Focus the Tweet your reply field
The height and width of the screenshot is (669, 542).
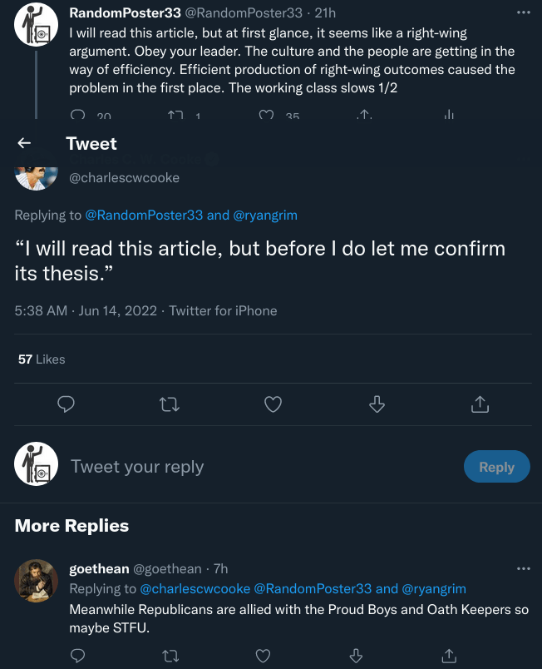click(249, 467)
